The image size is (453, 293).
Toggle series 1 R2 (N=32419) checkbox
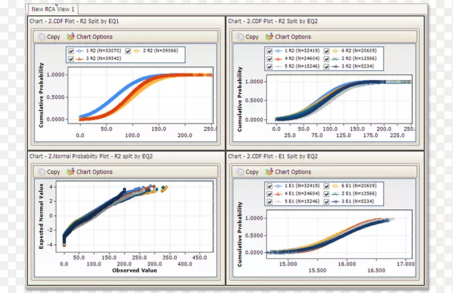coord(270,51)
